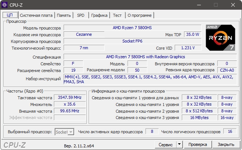Click the Сервис button

point(166,145)
